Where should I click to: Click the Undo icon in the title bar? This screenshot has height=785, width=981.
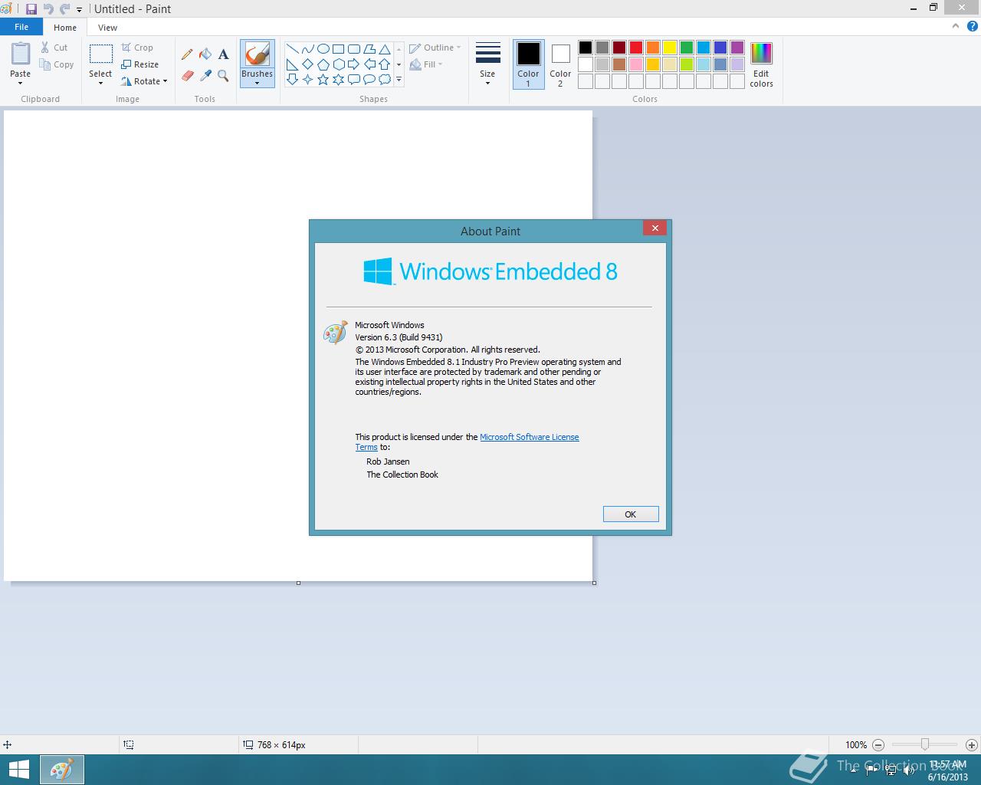point(48,9)
